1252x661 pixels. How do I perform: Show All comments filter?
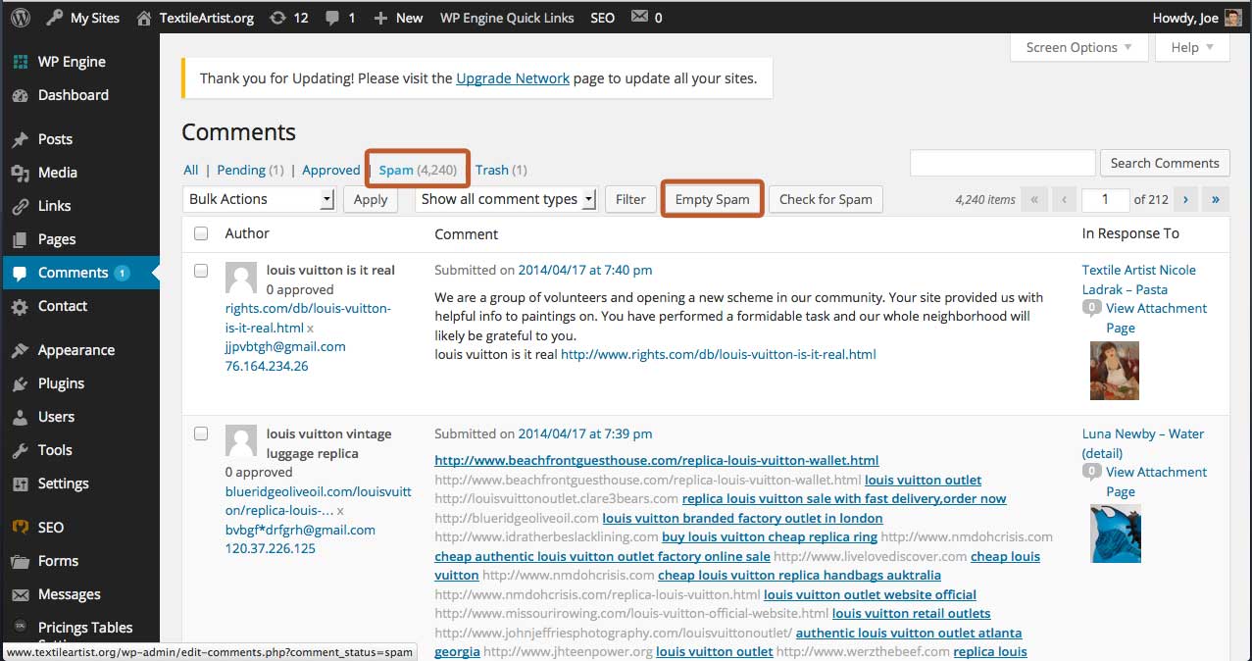tap(190, 170)
